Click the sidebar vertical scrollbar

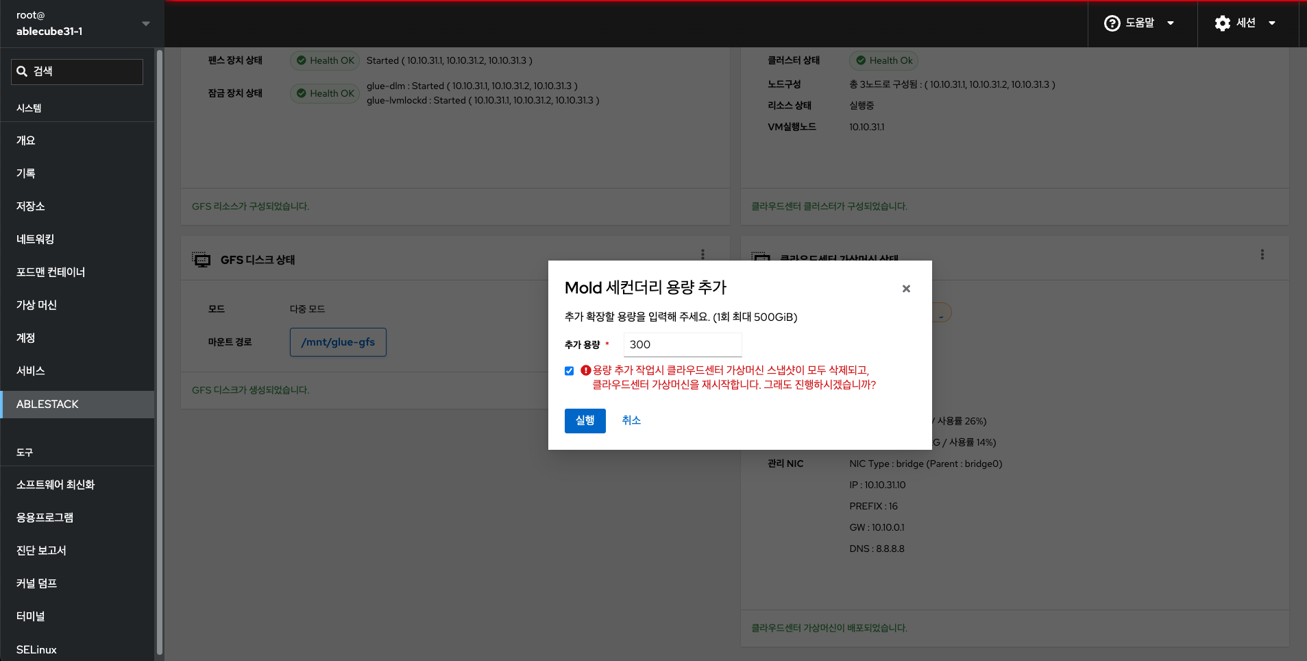[x=160, y=343]
